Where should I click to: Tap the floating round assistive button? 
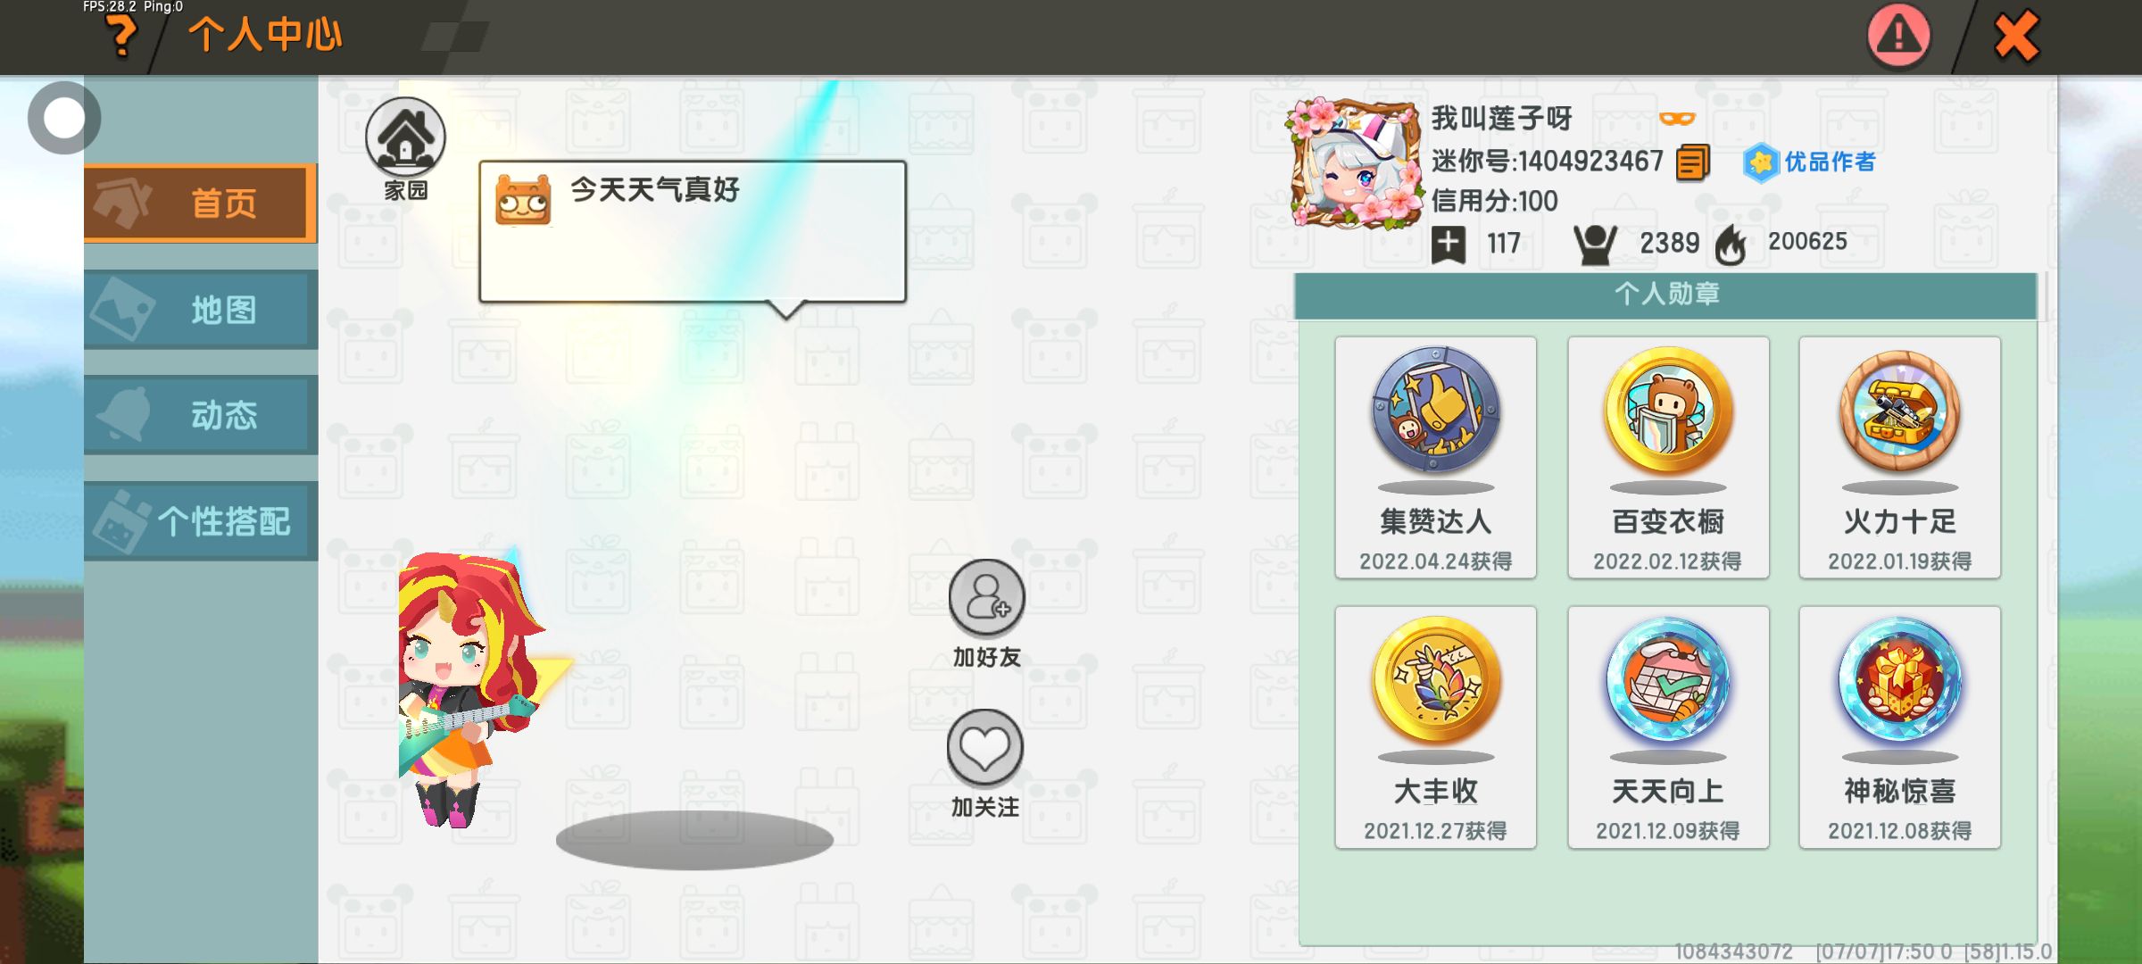pos(64,118)
